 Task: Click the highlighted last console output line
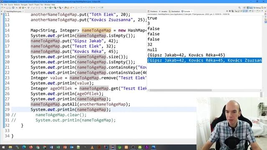[x=204, y=60]
